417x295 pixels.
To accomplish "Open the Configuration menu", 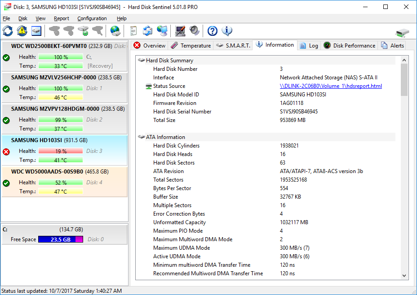I will [92, 18].
